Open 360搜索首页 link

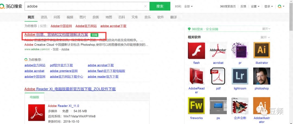pos(228,6)
